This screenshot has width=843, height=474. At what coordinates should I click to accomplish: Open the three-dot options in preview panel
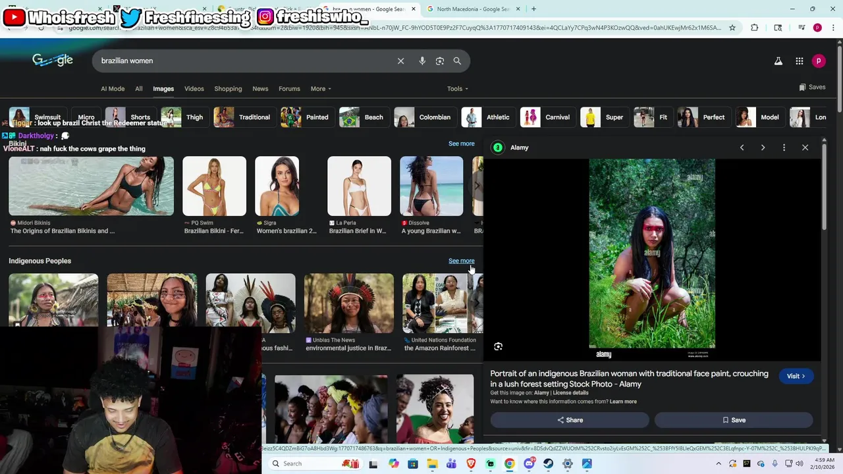[784, 147]
